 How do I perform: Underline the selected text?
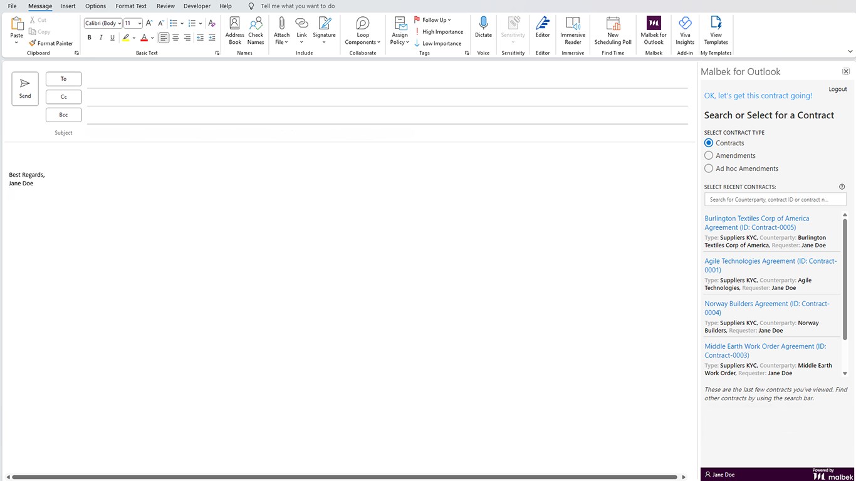pyautogui.click(x=112, y=38)
